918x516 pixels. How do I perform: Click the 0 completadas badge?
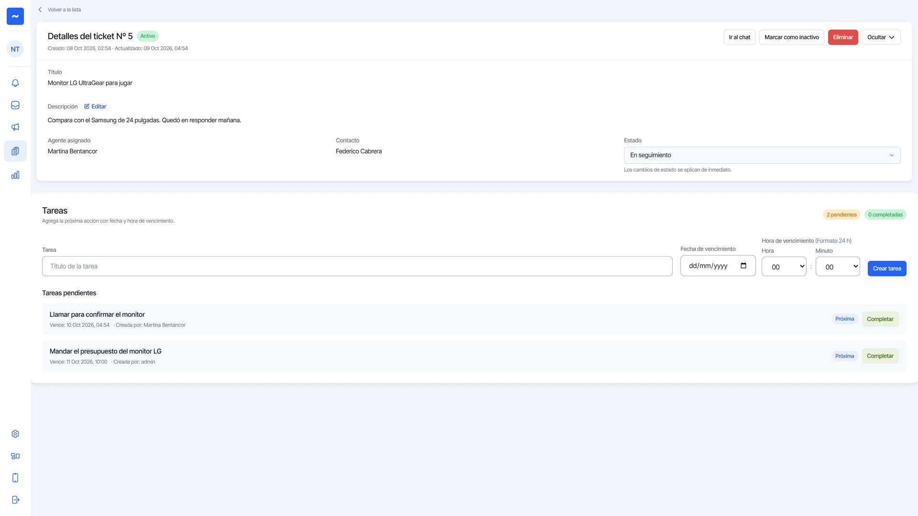[885, 215]
